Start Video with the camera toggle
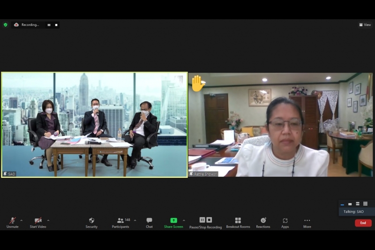The image size is (375, 250). click(x=38, y=222)
